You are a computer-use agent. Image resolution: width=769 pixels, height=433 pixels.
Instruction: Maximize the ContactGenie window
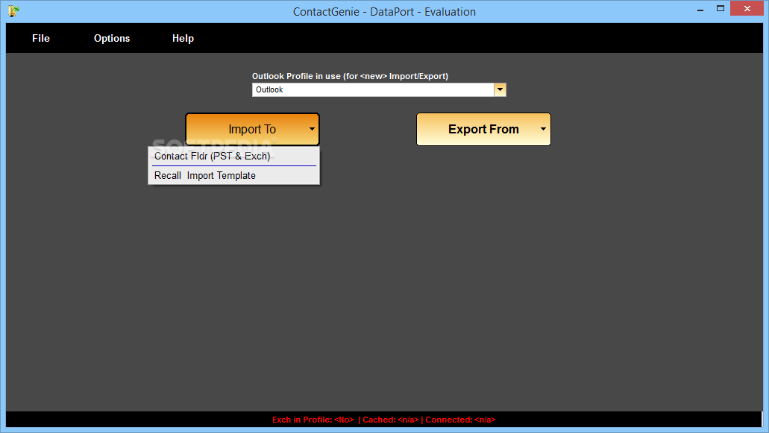[721, 8]
